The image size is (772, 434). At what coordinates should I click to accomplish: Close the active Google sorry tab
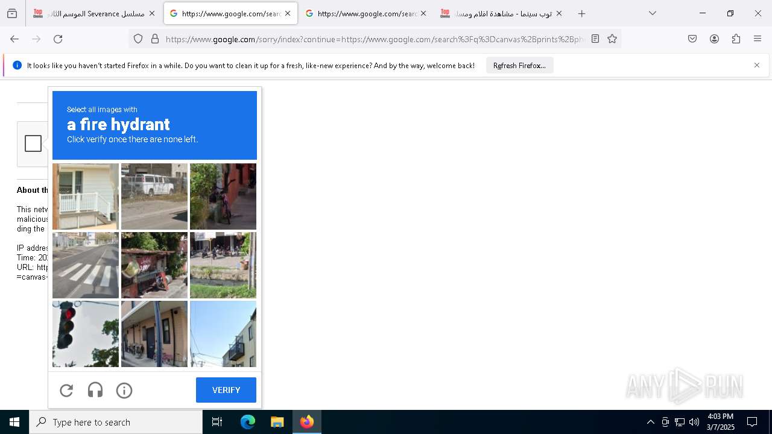point(288,13)
